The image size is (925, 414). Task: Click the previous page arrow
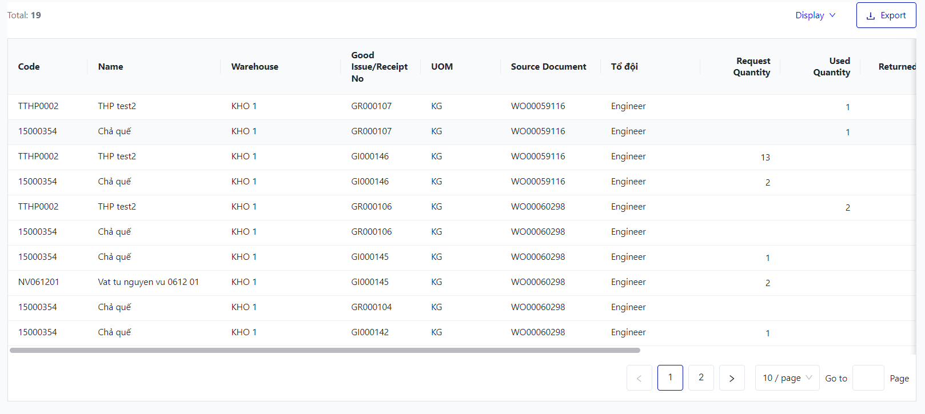[x=639, y=378]
